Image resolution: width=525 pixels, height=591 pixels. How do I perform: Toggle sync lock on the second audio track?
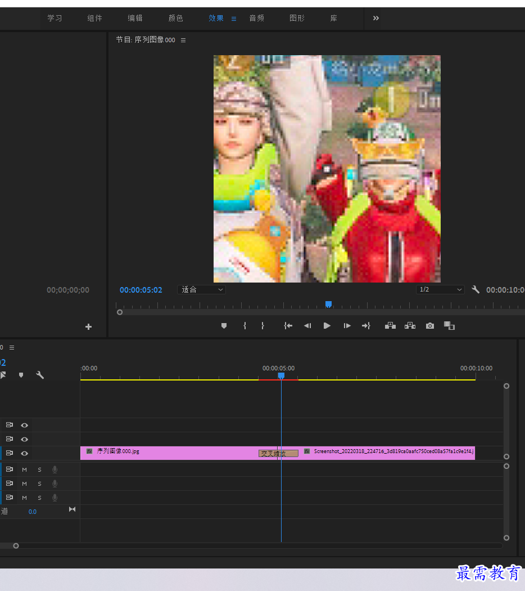click(10, 483)
